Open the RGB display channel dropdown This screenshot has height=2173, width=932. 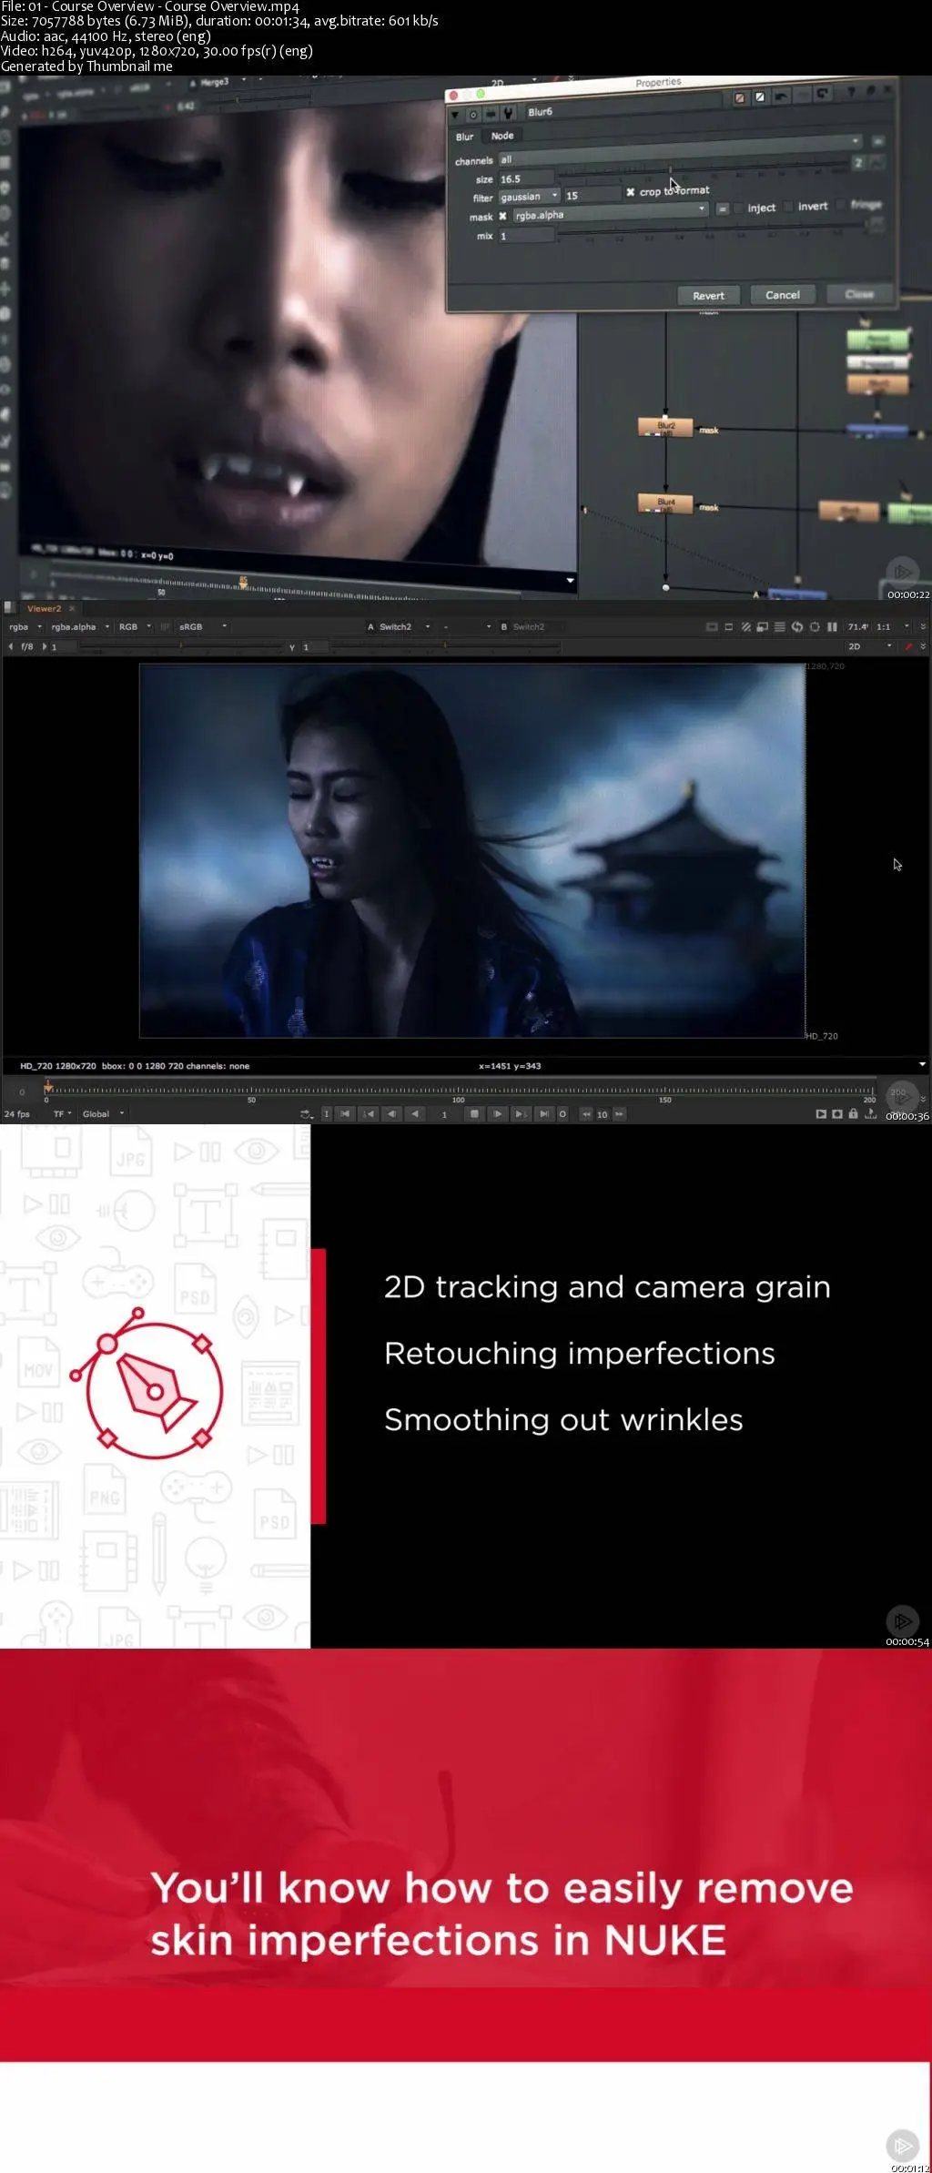pyautogui.click(x=135, y=626)
